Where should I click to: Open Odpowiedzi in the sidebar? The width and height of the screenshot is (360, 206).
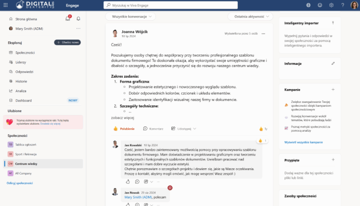coord(24,72)
